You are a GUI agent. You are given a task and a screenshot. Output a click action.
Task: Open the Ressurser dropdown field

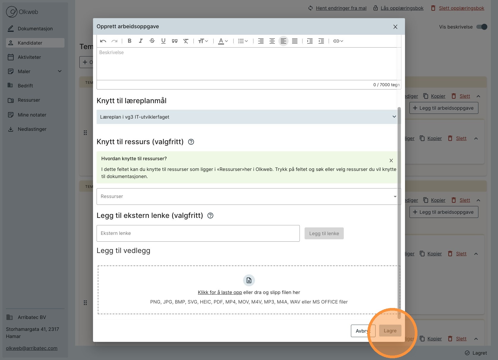coord(248,196)
